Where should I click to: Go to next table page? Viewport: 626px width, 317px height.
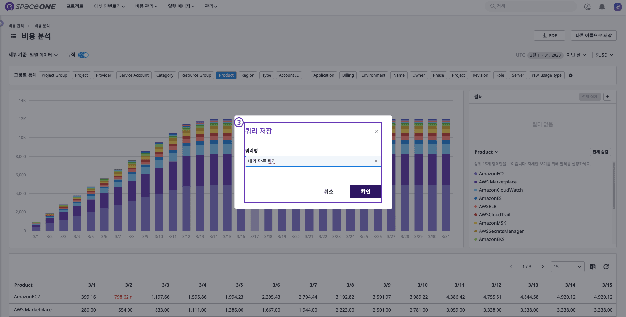tap(543, 267)
